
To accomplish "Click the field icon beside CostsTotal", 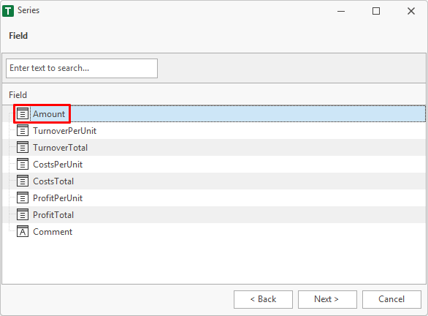I will coord(23,181).
